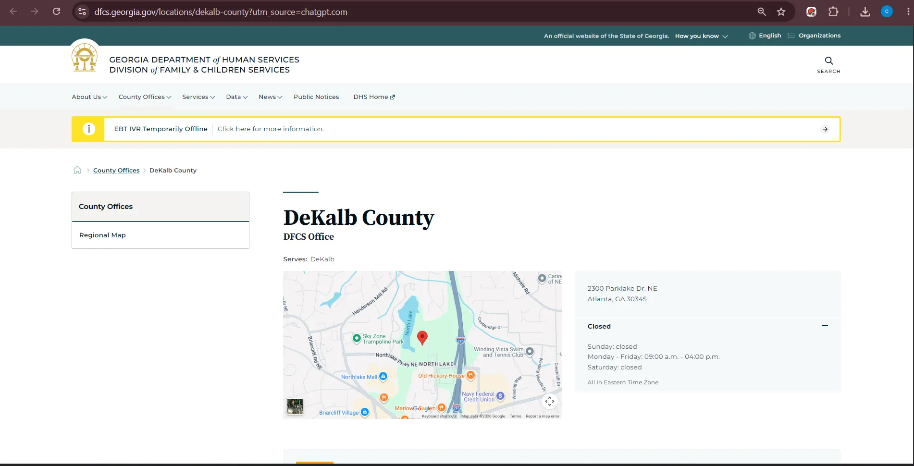Open DHS Home external link

(x=374, y=97)
